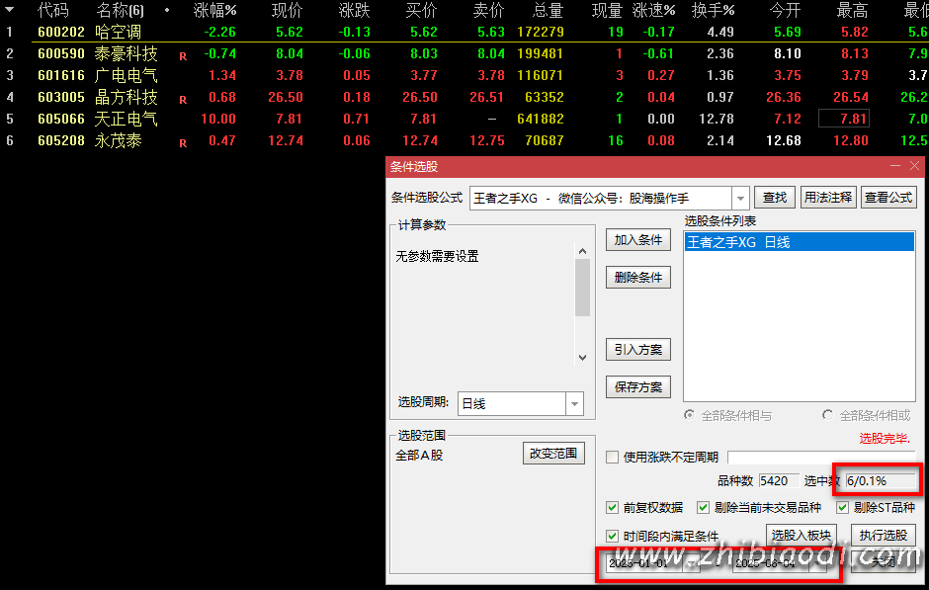
Task: Uncheck 时间段内满足条件 option
Action: pos(613,536)
